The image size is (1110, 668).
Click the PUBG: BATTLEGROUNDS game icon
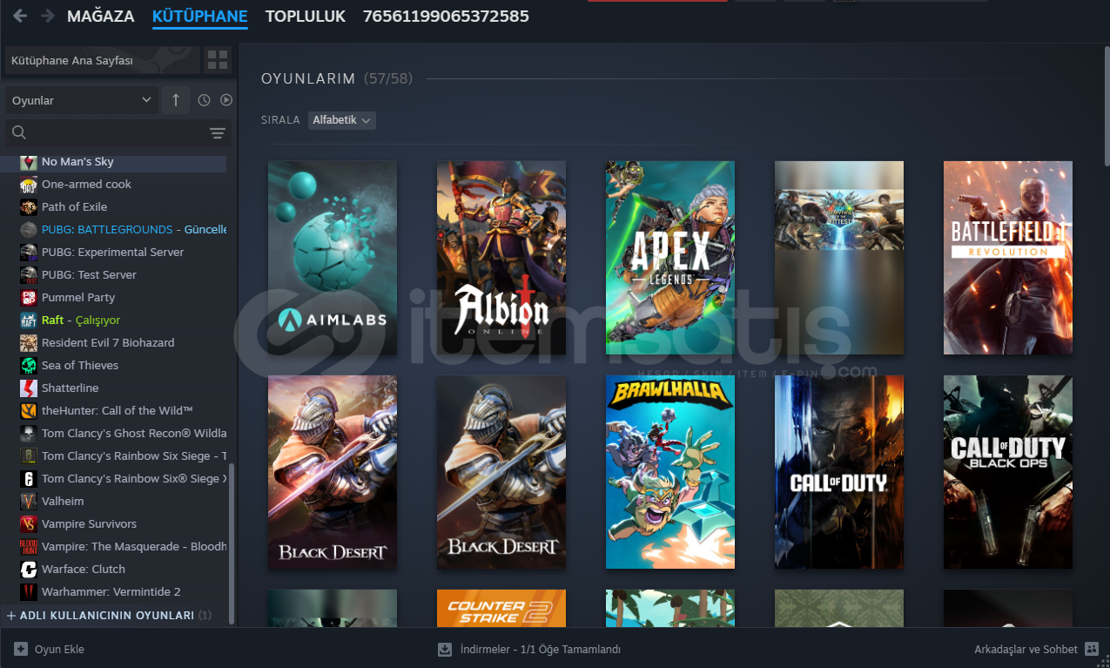[x=29, y=230]
